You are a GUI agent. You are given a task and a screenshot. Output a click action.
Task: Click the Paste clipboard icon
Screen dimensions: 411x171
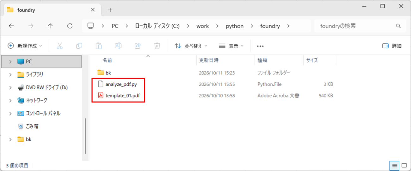tap(99, 46)
